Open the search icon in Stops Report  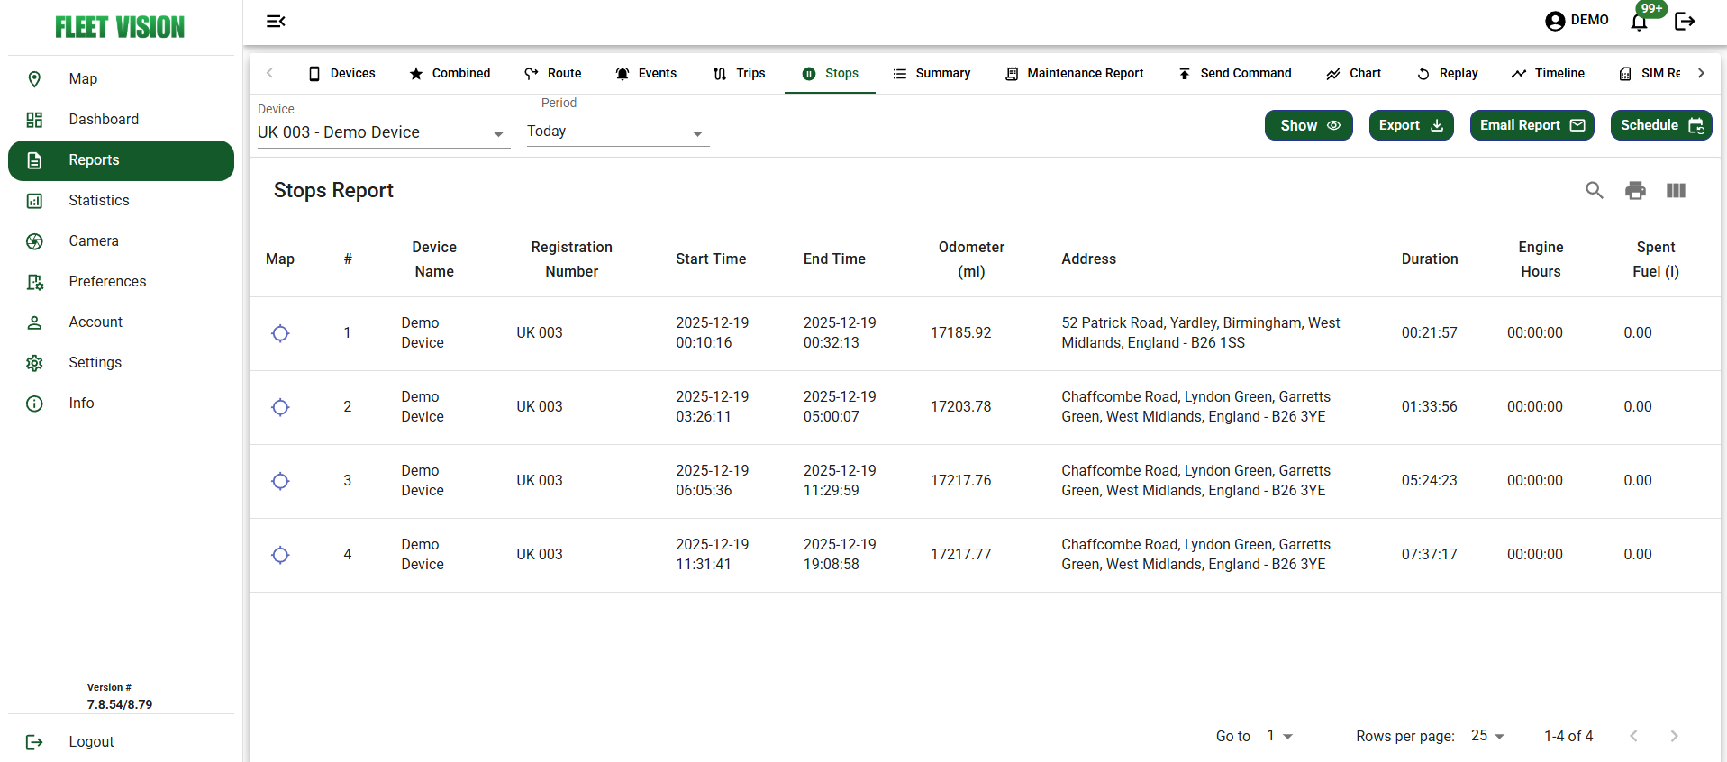pos(1594,190)
